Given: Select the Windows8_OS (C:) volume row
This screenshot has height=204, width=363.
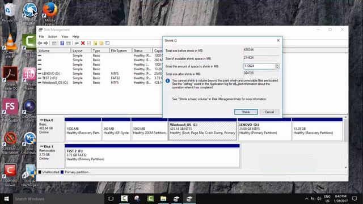Looking at the screenshot, I should pyautogui.click(x=100, y=83).
